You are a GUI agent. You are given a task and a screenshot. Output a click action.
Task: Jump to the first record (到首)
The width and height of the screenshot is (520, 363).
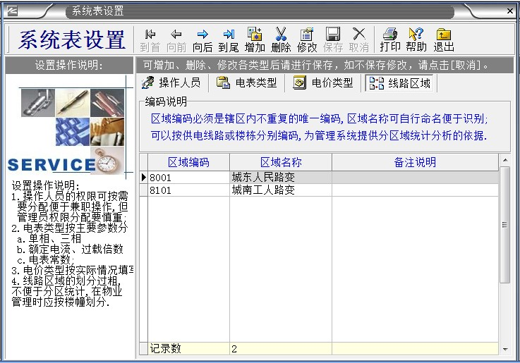150,39
